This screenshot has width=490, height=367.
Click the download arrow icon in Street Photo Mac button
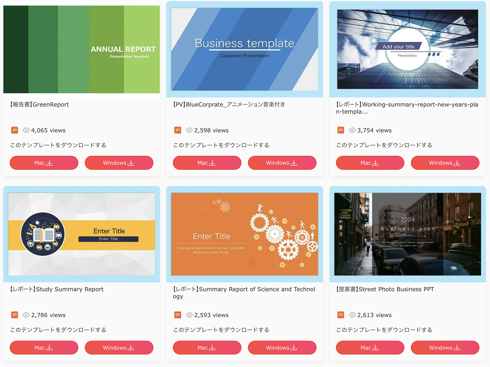point(376,347)
